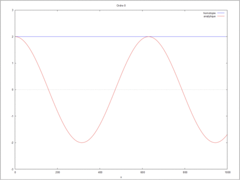Select the "analytique" legend label

click(x=210, y=16)
